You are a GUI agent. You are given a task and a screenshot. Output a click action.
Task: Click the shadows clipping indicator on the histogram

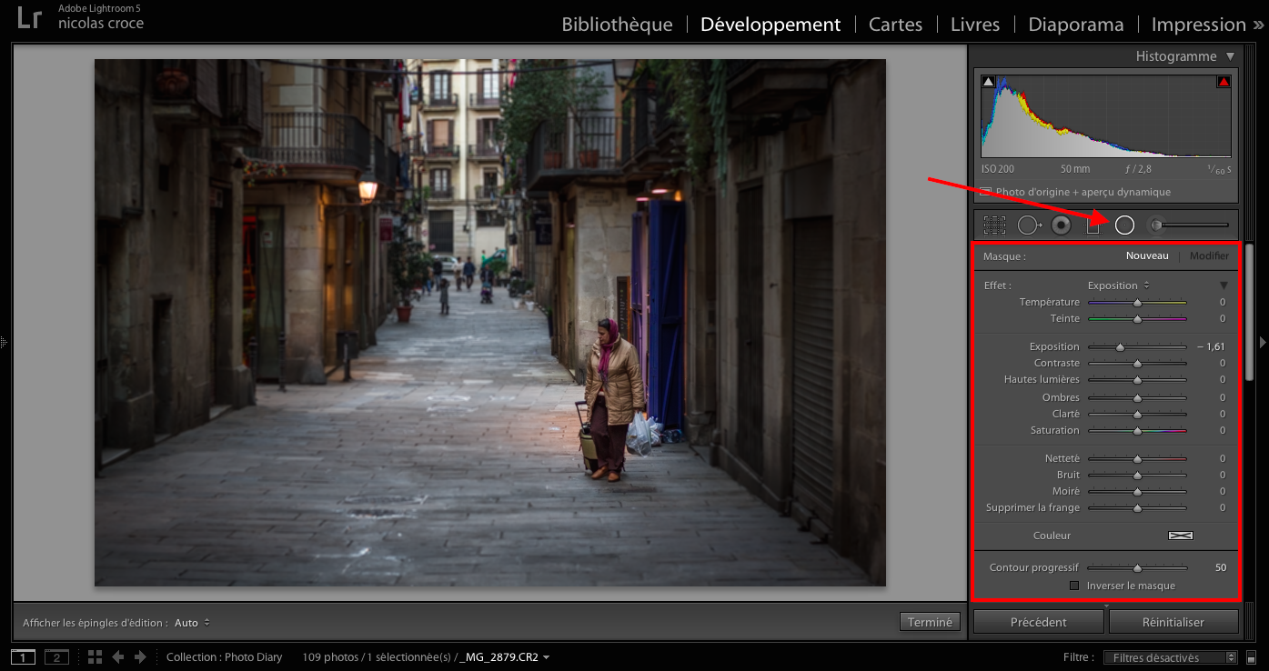click(988, 81)
